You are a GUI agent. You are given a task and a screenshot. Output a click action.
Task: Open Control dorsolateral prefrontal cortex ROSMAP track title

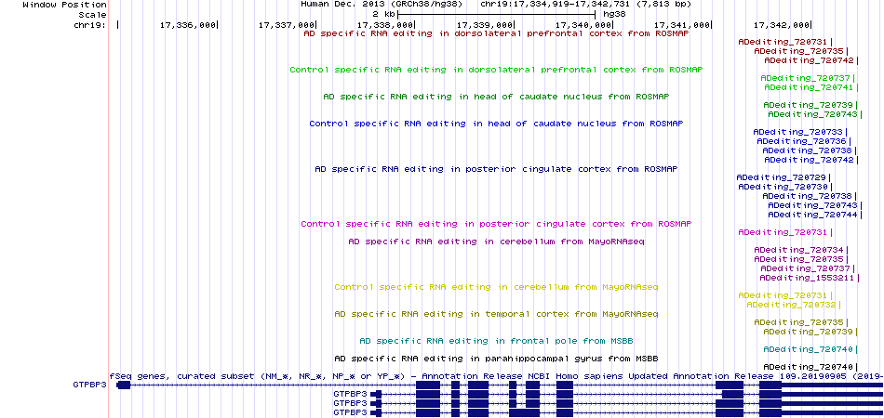pyautogui.click(x=496, y=71)
